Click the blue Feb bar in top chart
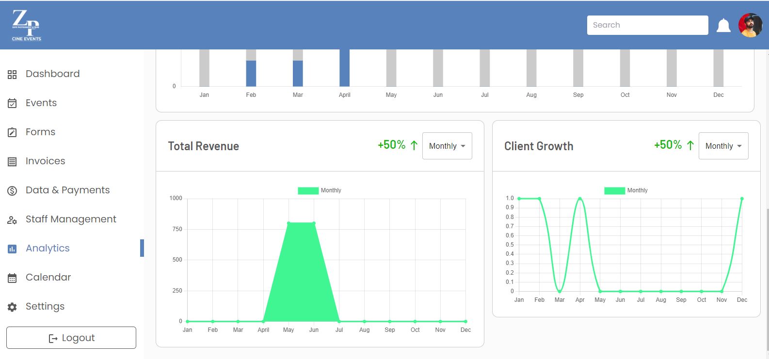The width and height of the screenshot is (769, 359). [x=251, y=73]
